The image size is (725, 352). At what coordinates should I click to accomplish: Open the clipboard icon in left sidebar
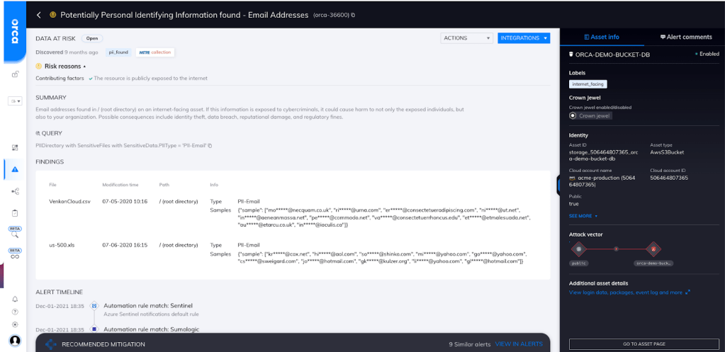[15, 212]
